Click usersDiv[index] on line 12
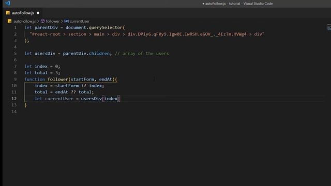The width and height of the screenshot is (331, 186). click(x=100, y=99)
